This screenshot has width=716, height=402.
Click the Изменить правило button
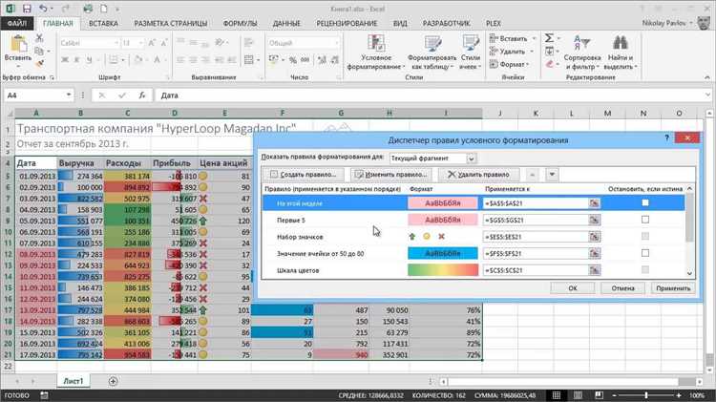[391, 175]
